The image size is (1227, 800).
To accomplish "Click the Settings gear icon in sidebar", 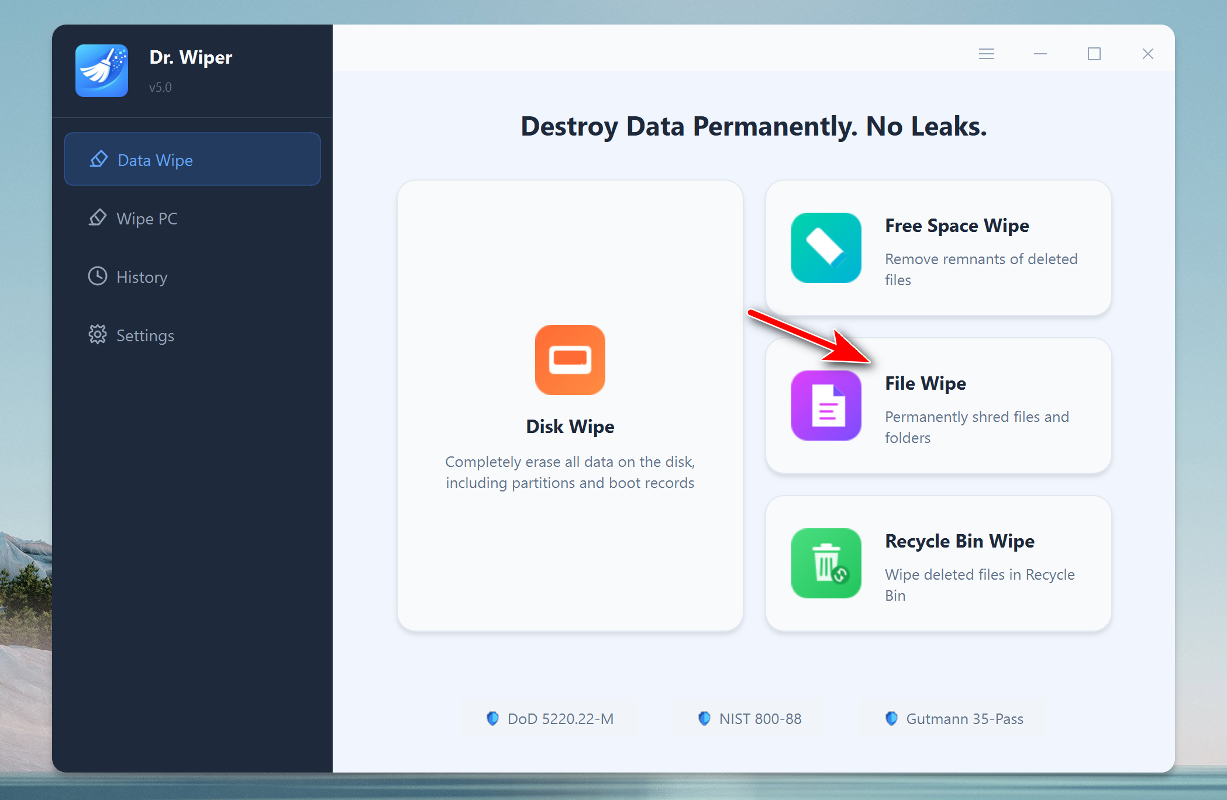I will click(x=98, y=335).
